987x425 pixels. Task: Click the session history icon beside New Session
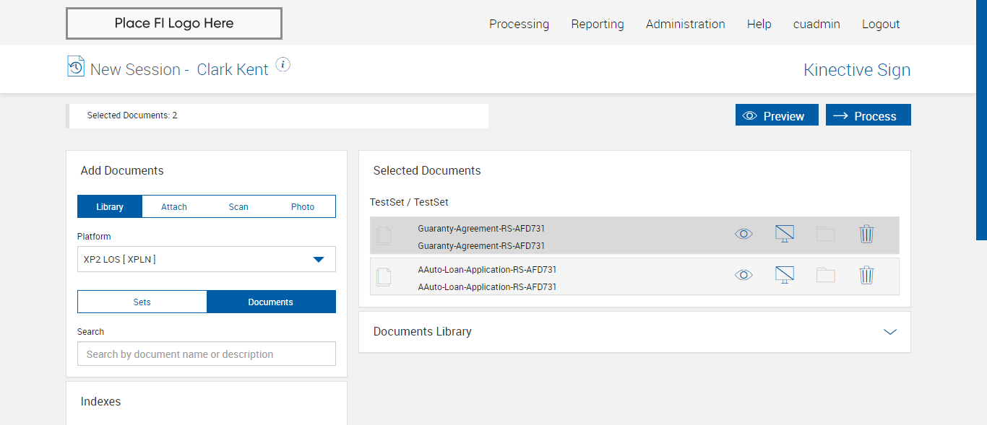(x=76, y=66)
